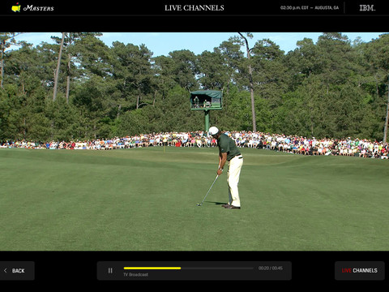Image resolution: width=389 pixels, height=292 pixels.
Task: Click the golf video frame
Action: (x=194, y=141)
